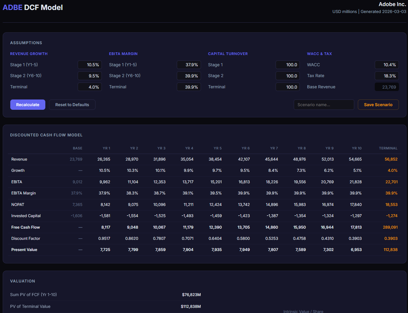Edit the WACC percentage field

(387, 65)
